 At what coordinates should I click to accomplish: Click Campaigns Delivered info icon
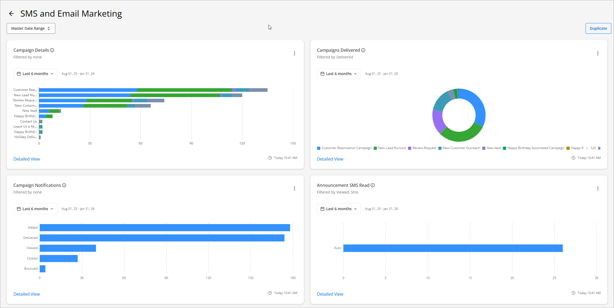(x=363, y=50)
